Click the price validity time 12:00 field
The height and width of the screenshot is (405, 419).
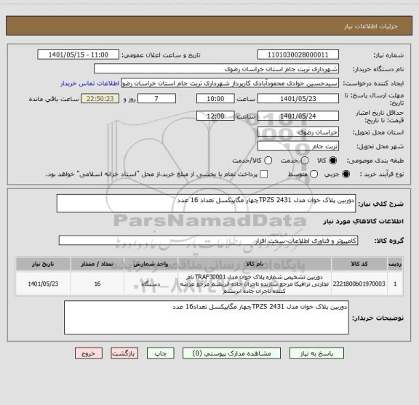215,116
